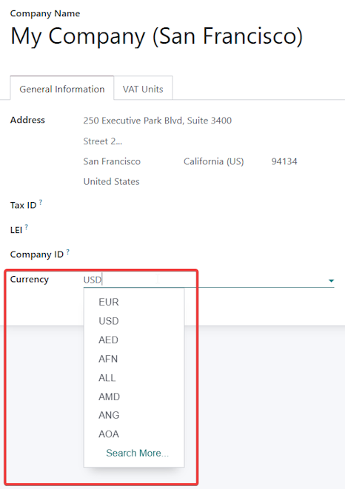
Task: Switch to the VAT Units tab
Action: (143, 89)
